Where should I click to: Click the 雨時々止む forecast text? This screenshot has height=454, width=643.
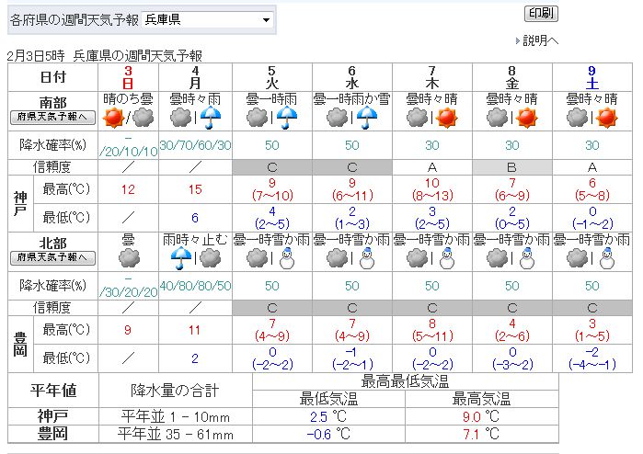pyautogui.click(x=195, y=239)
